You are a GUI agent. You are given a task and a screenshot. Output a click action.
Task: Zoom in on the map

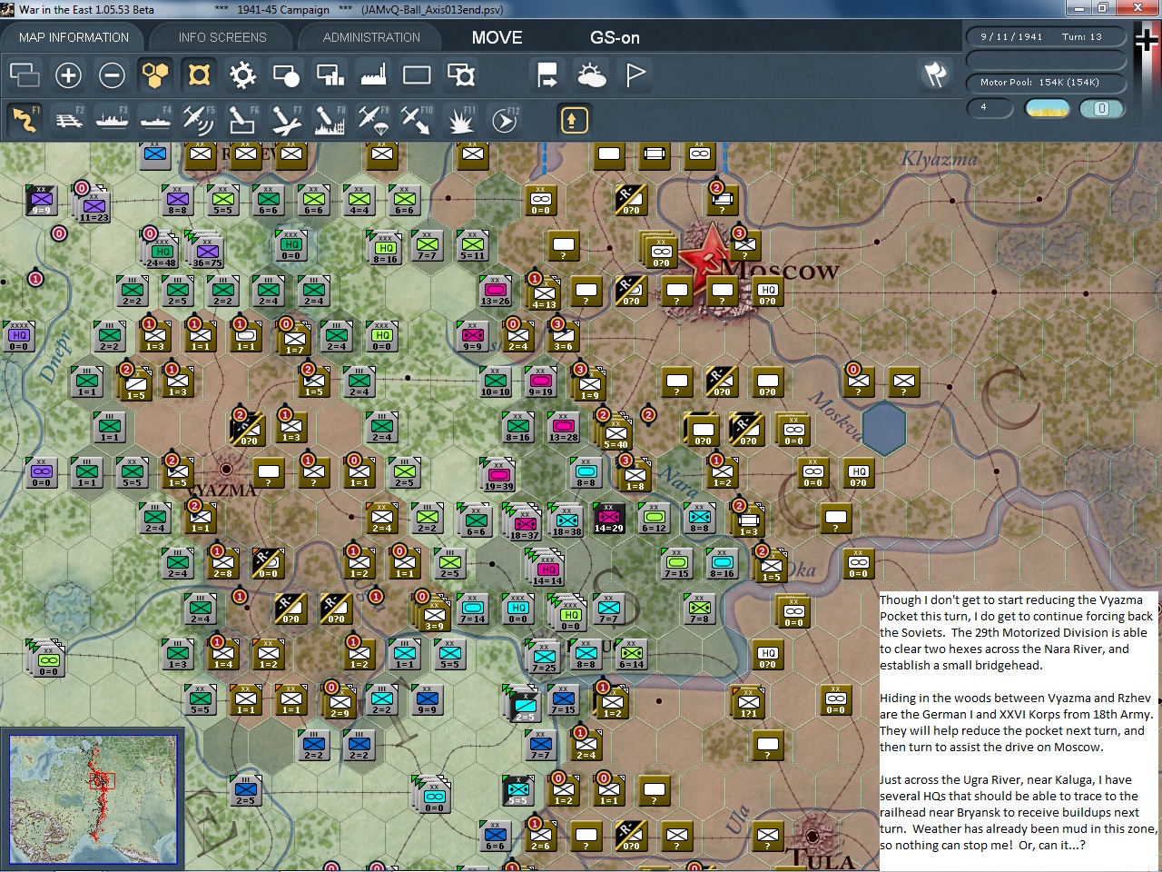click(68, 74)
